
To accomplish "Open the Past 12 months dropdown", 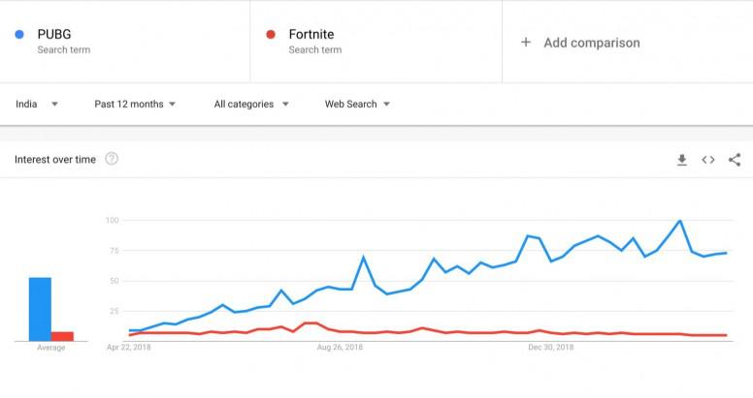I will (x=135, y=104).
